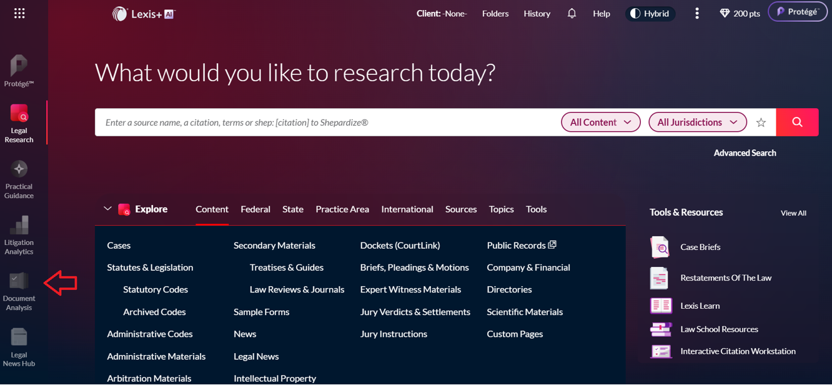This screenshot has width=832, height=385.
Task: Toggle the Hybrid display mode
Action: click(x=650, y=13)
